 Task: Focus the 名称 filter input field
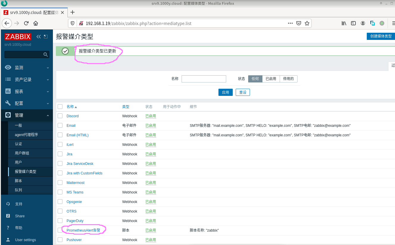pos(204,79)
